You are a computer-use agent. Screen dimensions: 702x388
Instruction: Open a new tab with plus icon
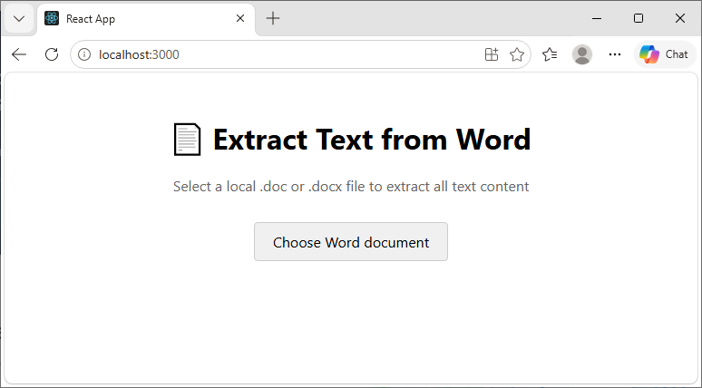pyautogui.click(x=273, y=18)
